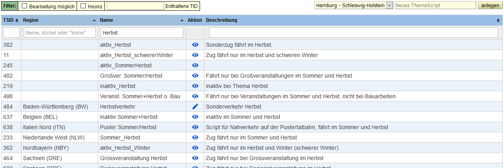Sort by the Beschreibung column header
This screenshot has height=168, width=504.
pyautogui.click(x=353, y=20)
